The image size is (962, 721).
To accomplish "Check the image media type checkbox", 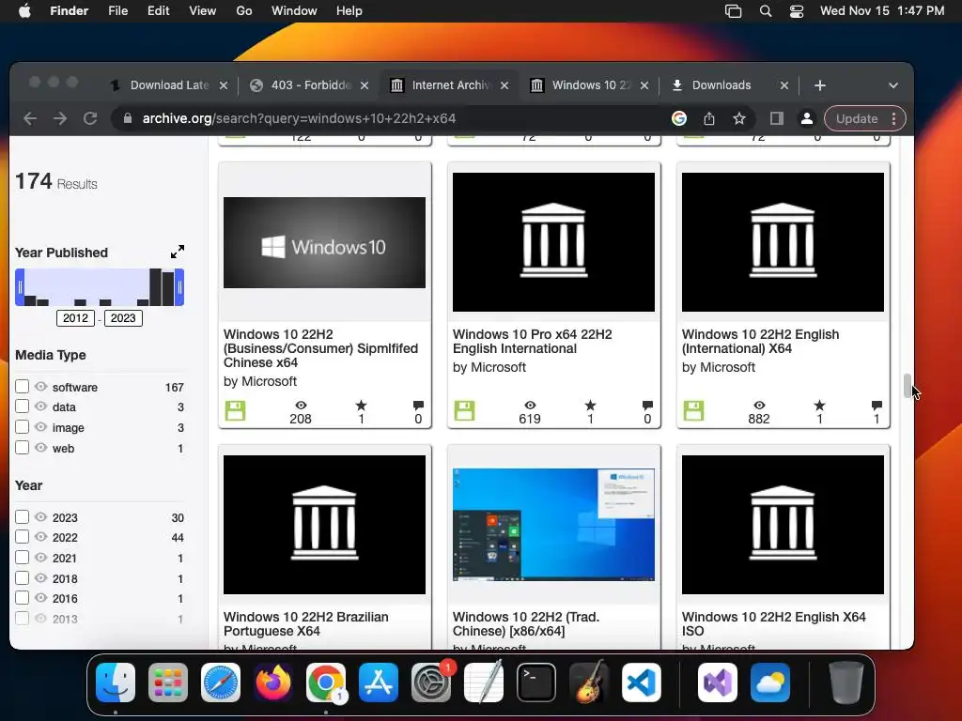I will coord(23,427).
